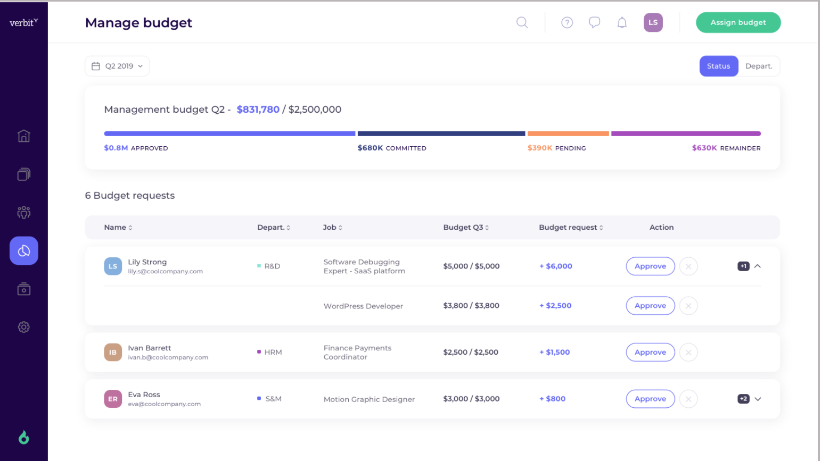The image size is (821, 461).
Task: Switch to the Depart. tab
Action: tap(759, 66)
